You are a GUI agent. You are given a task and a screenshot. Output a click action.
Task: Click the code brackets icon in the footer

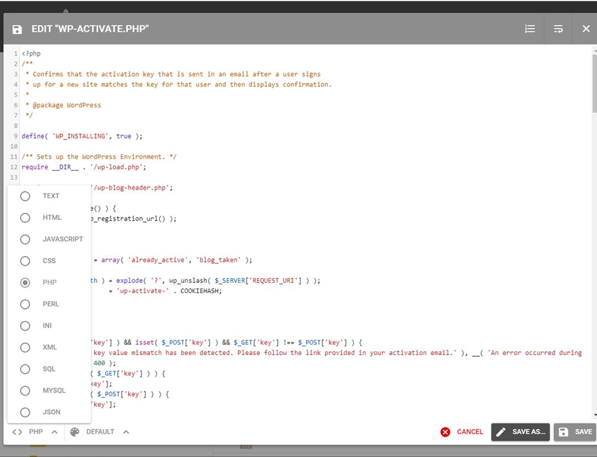click(x=18, y=432)
